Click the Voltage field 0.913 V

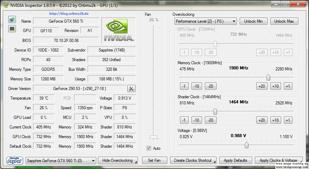pyautogui.click(x=125, y=98)
